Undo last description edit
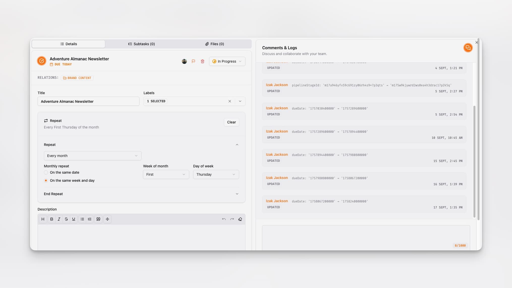Image resolution: width=512 pixels, height=288 pixels. point(224,219)
